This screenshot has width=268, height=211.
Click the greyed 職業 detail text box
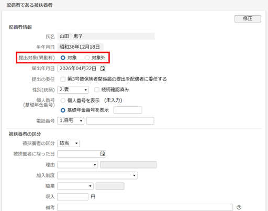(110, 186)
